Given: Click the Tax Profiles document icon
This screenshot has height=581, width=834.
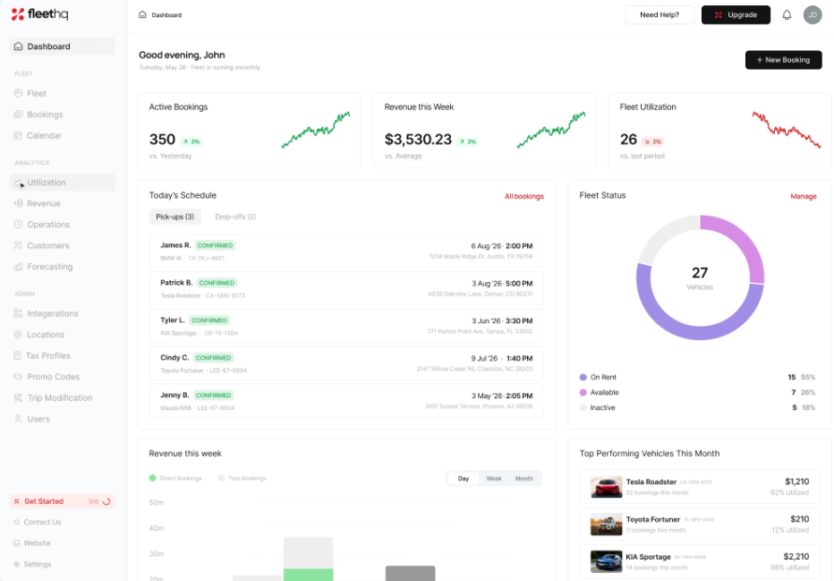Looking at the screenshot, I should 18,355.
